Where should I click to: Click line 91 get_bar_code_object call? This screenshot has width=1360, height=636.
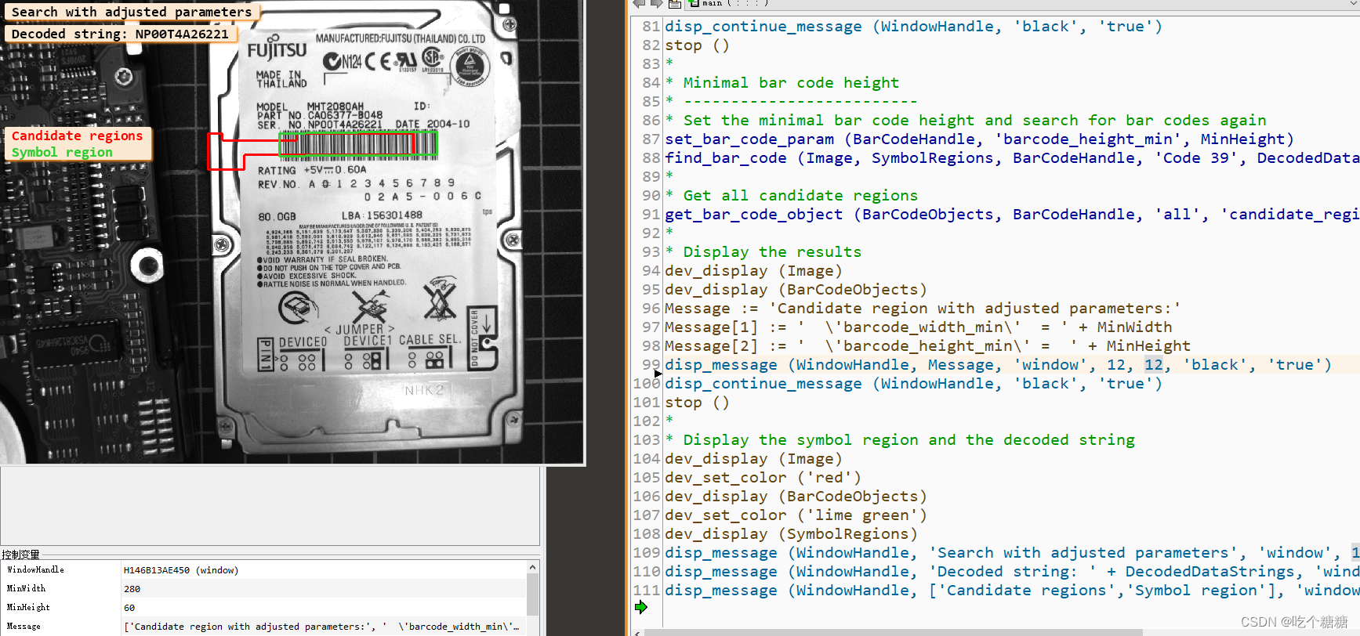tap(1012, 215)
